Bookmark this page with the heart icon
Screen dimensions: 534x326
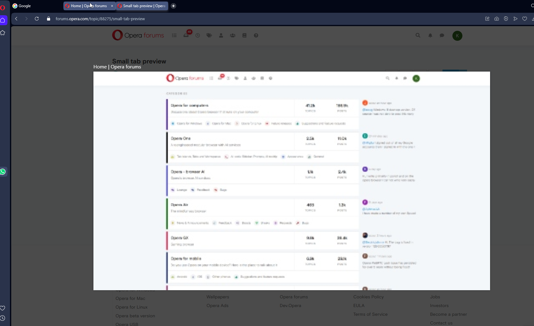[x=525, y=19]
